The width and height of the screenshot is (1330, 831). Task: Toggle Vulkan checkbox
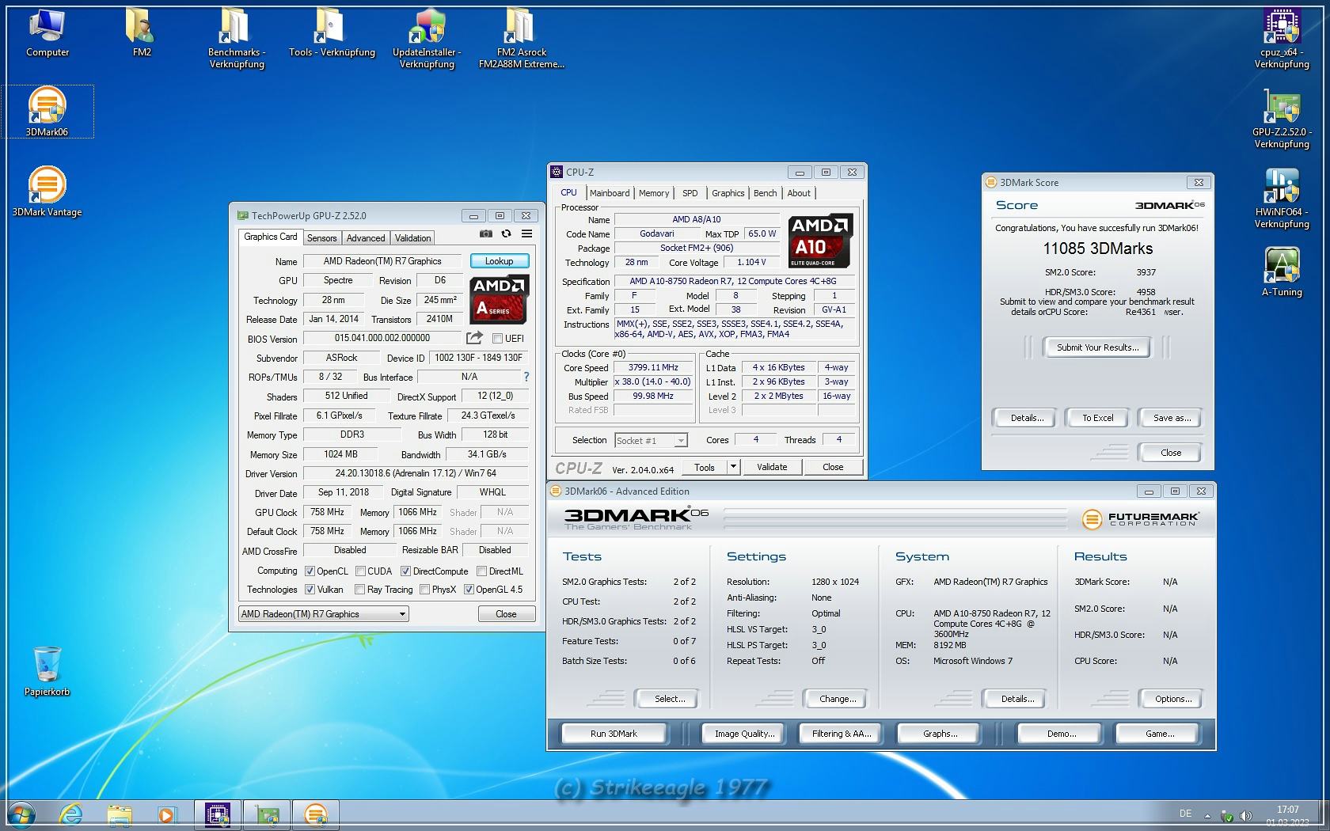click(x=310, y=590)
